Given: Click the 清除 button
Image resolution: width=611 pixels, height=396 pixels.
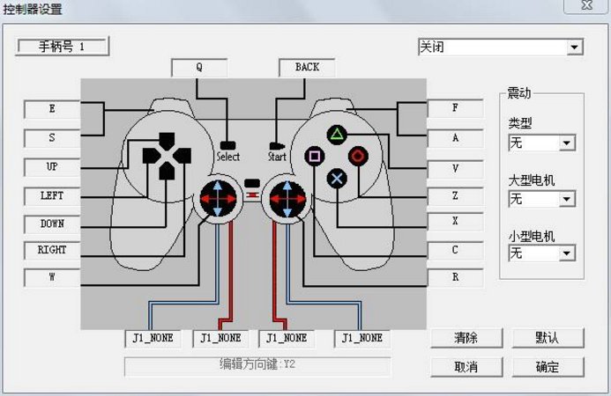Looking at the screenshot, I should pos(466,338).
